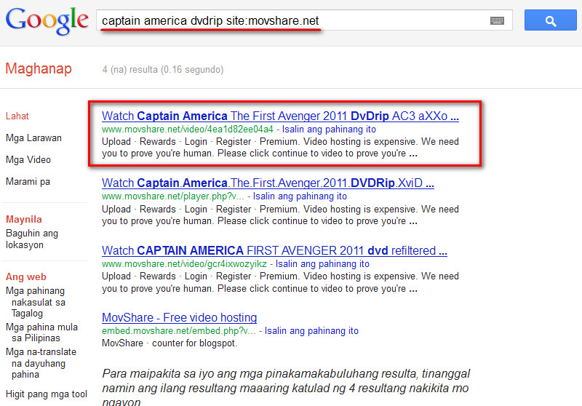
Task: Click the Ang web section label
Action: (x=26, y=277)
